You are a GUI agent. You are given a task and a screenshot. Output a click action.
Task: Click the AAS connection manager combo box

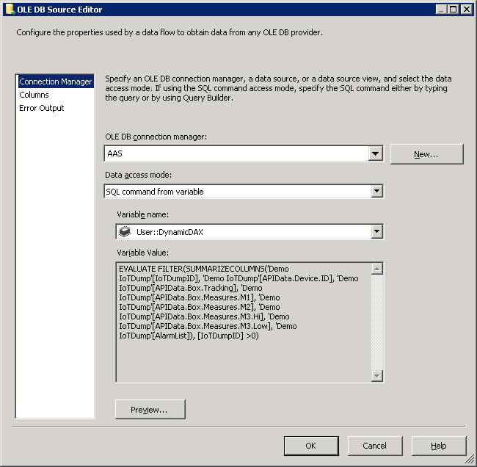click(x=244, y=153)
